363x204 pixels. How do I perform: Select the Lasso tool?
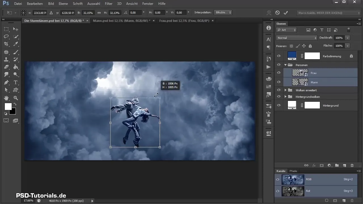(6, 37)
